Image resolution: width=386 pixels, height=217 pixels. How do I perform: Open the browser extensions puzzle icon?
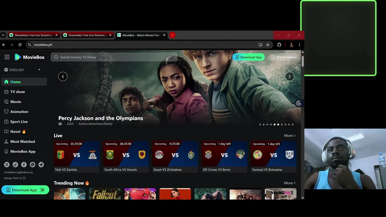coord(279,45)
